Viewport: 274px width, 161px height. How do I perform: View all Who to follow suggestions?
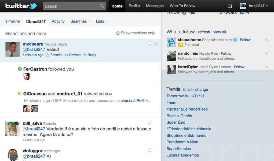[x=220, y=32]
